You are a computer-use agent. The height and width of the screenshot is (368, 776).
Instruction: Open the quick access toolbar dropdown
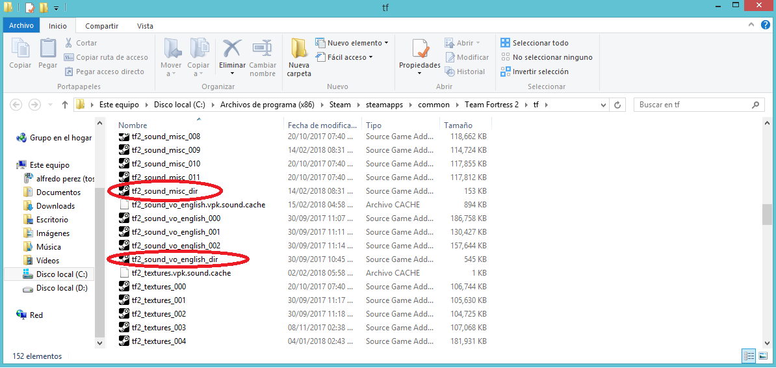56,8
